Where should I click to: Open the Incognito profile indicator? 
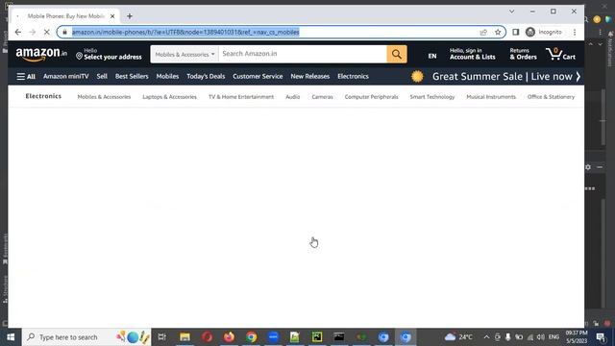(544, 32)
